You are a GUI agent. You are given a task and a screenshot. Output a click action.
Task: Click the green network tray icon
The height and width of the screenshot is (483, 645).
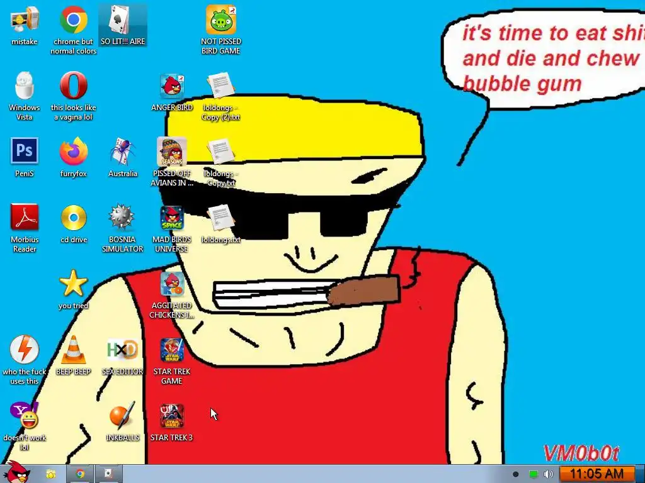533,474
